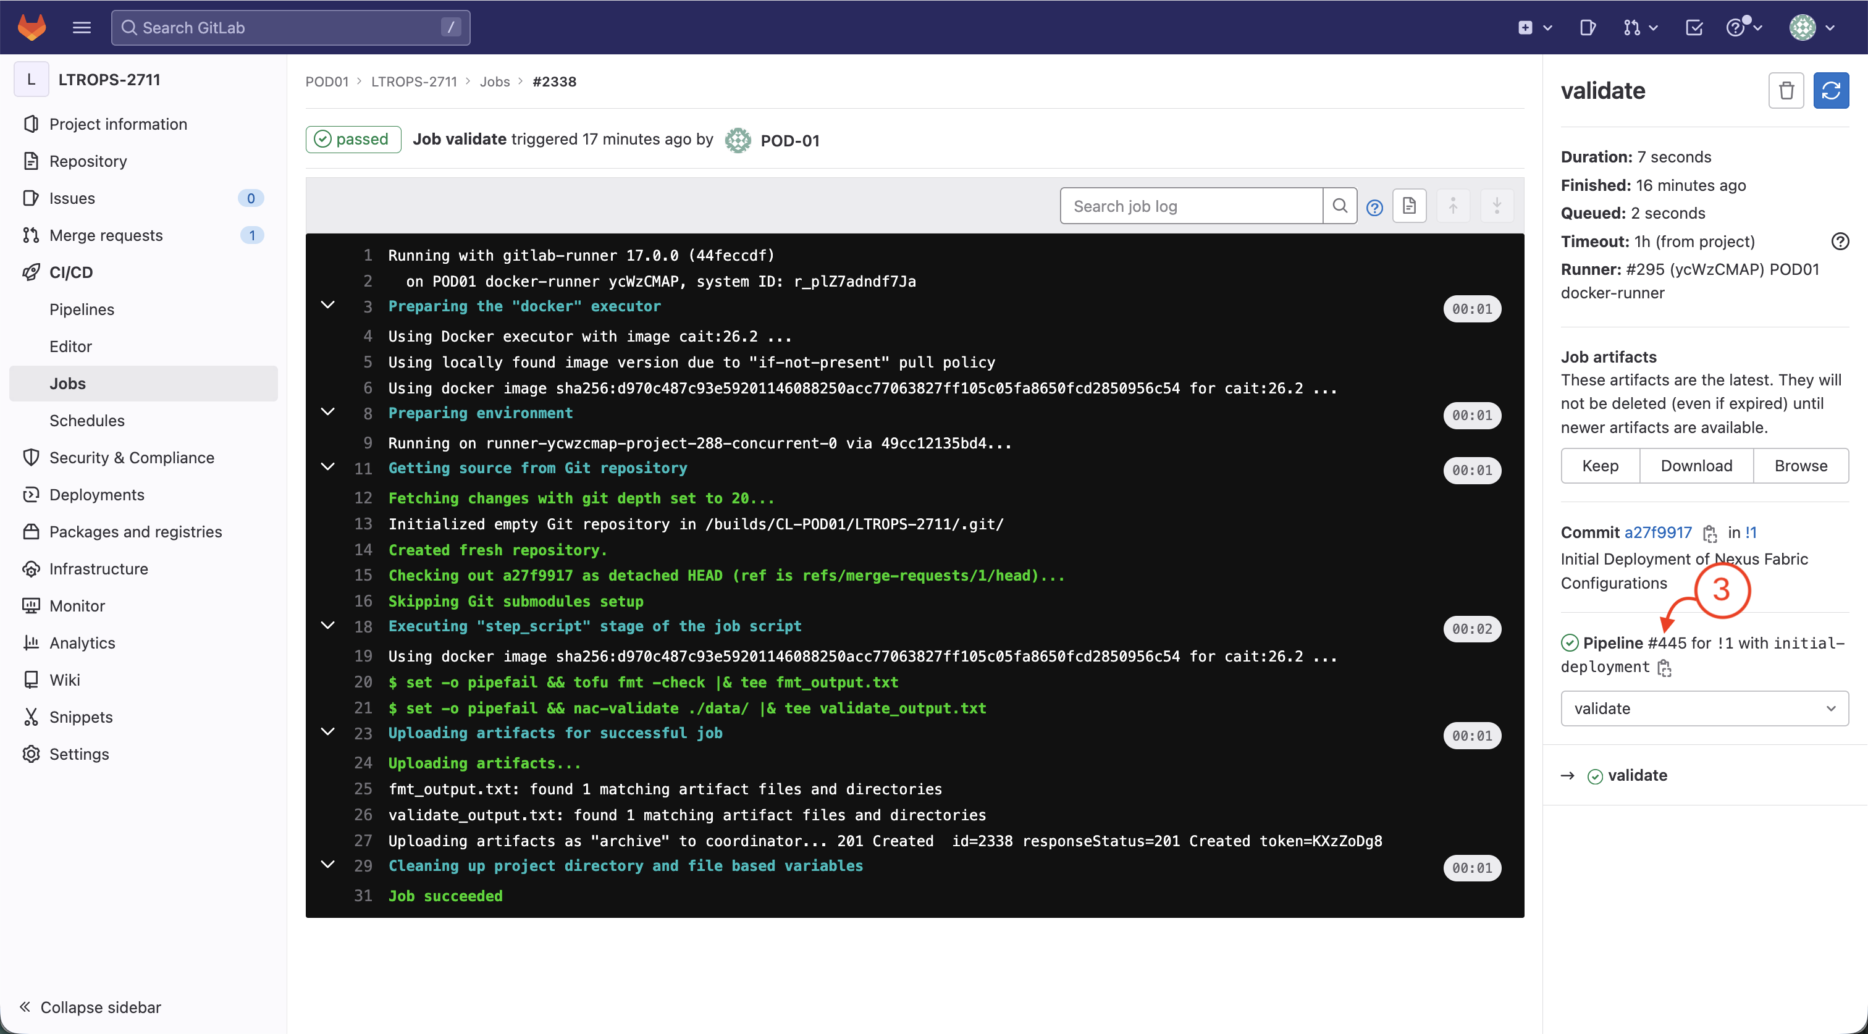Open the hamburger main menu
This screenshot has height=1034, width=1868.
[82, 28]
